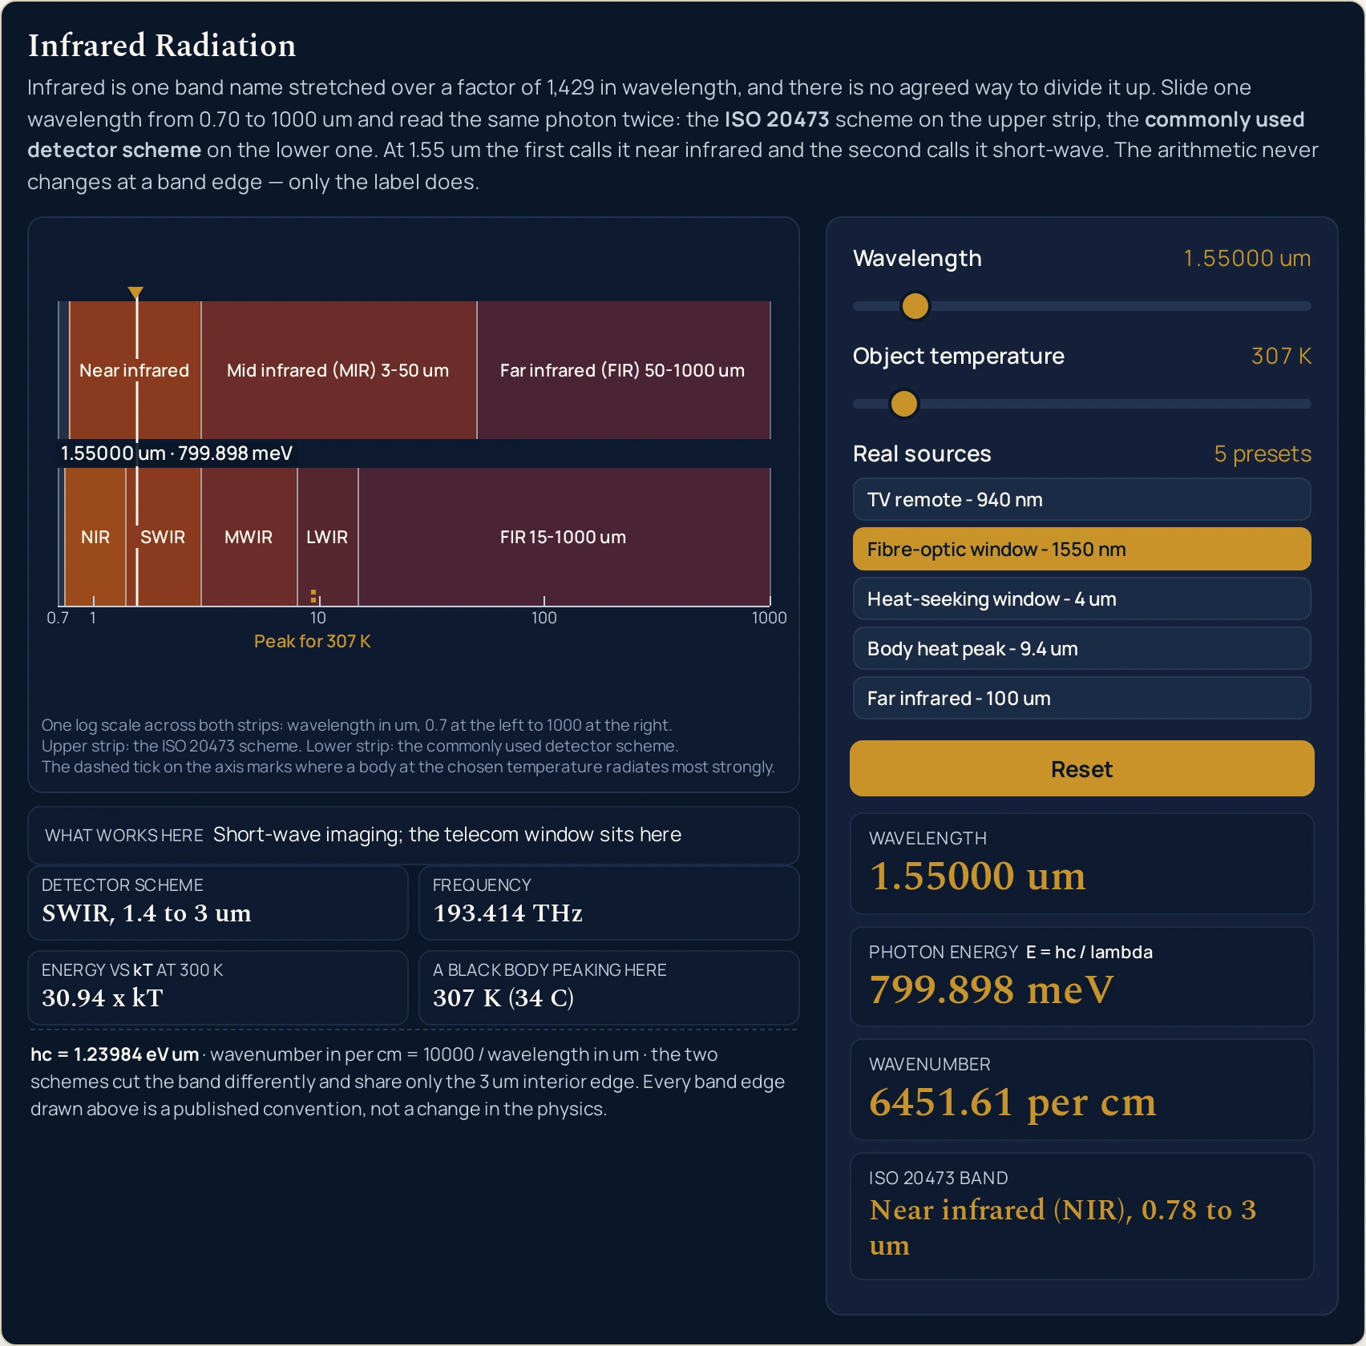Select the Fibre-optic window - 1550 nm preset
Screen dimensions: 1366x1346
[1081, 550]
